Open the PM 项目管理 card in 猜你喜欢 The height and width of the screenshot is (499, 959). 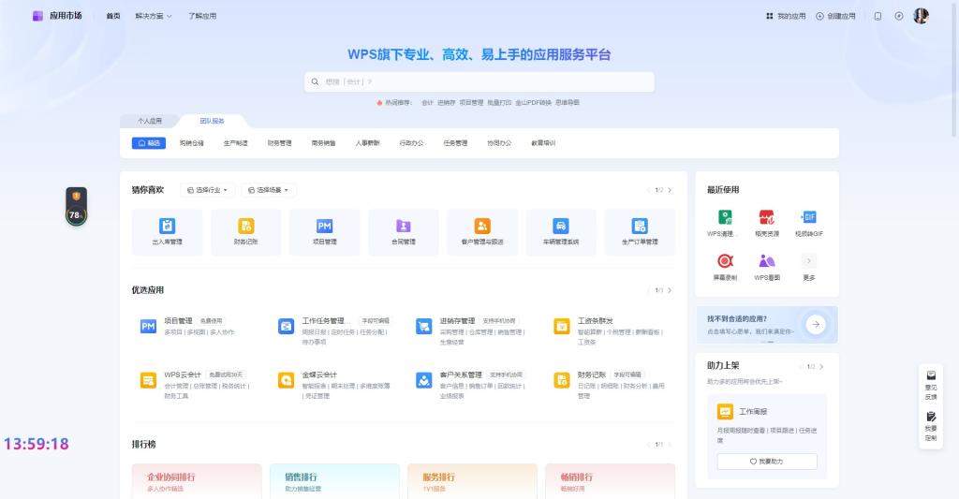coord(324,232)
